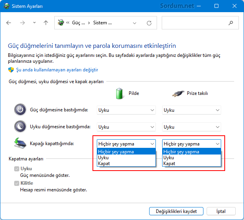Maximize the Sistem Ayarları window
The width and height of the screenshot is (244, 220).
tap(216, 6)
